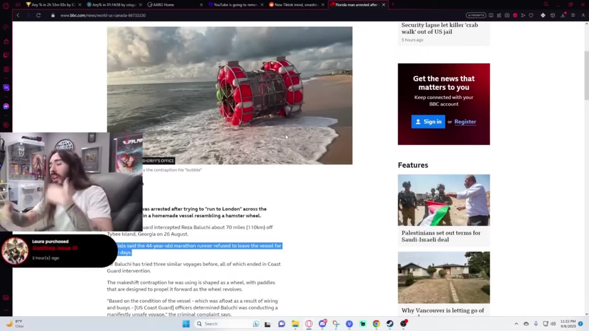589x331 pixels.
Task: Open Opera GX from the taskbar
Action: [309, 324]
